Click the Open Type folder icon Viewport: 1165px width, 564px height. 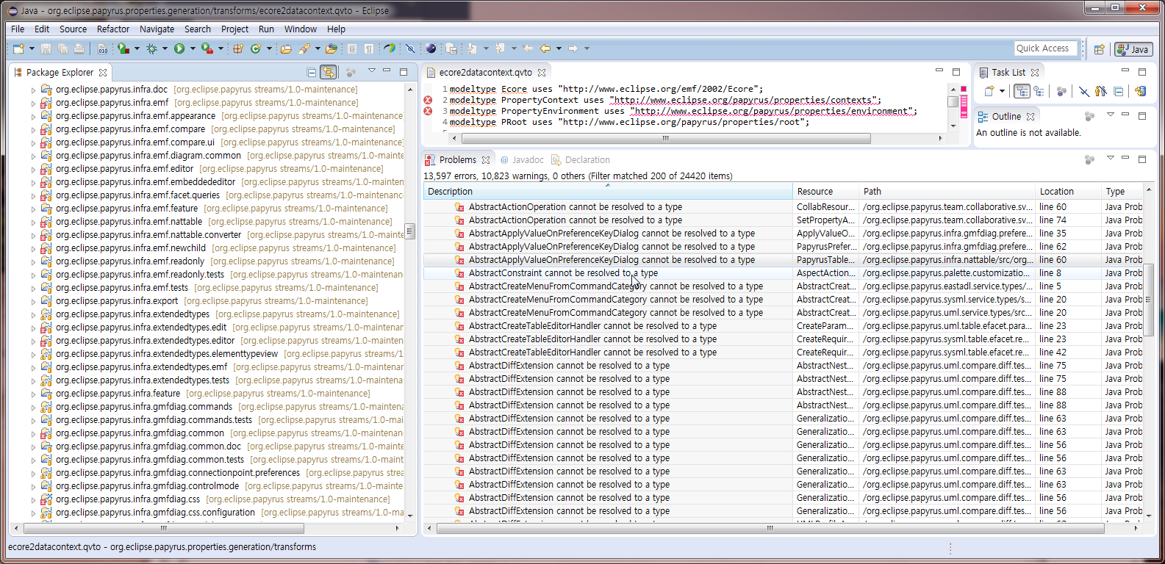286,48
